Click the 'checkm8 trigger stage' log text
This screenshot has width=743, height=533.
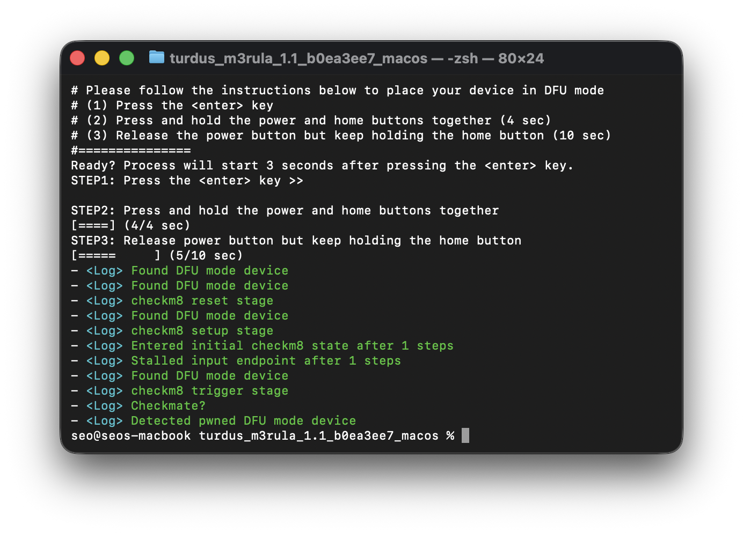coord(209,391)
